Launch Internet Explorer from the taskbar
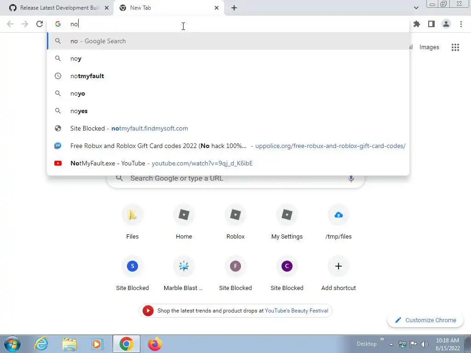 tap(41, 344)
